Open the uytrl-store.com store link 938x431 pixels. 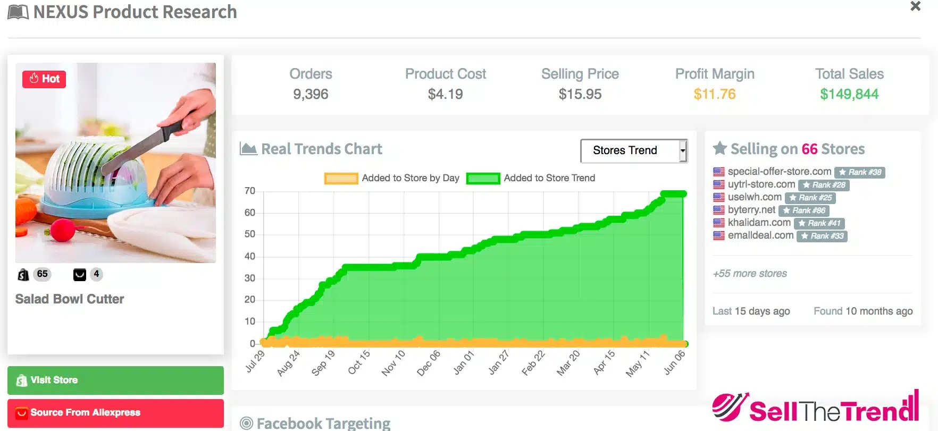point(761,184)
